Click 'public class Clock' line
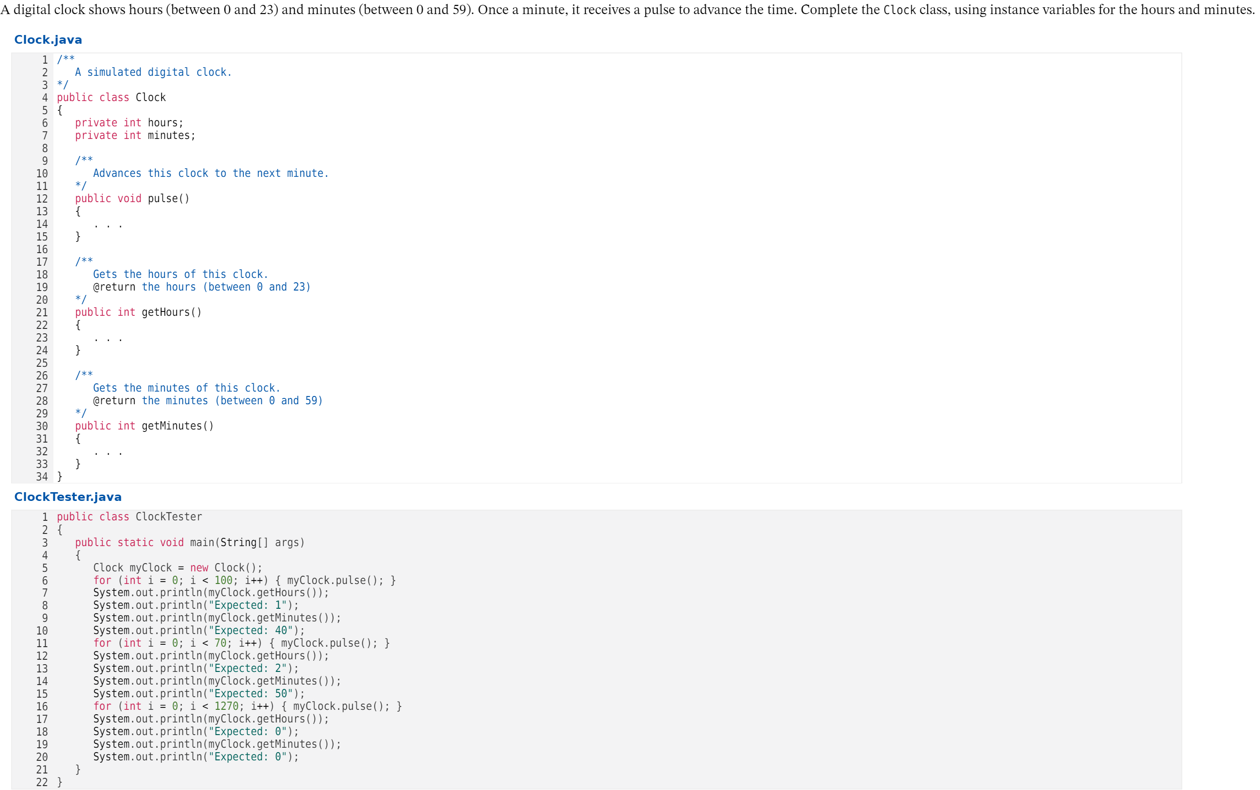This screenshot has height=790, width=1260. coord(111,98)
